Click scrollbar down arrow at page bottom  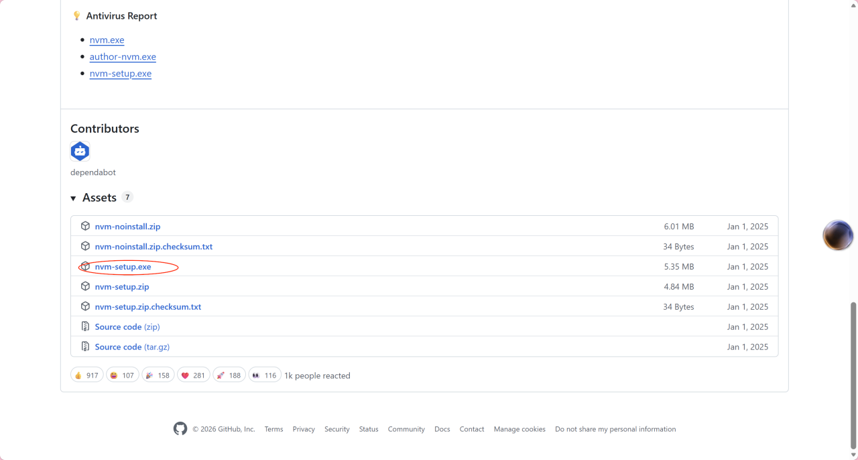pos(853,455)
